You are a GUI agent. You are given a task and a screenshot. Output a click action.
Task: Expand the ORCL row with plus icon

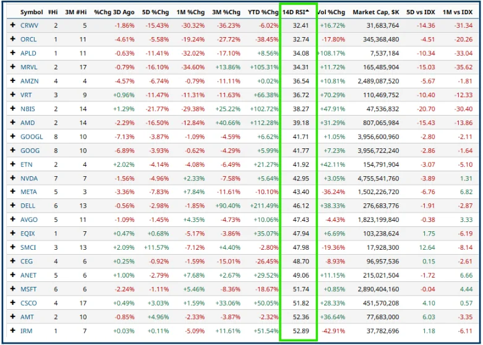(x=12, y=39)
